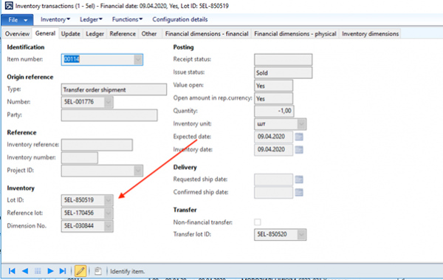Go to last record navigation icon
The width and height of the screenshot is (443, 280).
click(63, 271)
